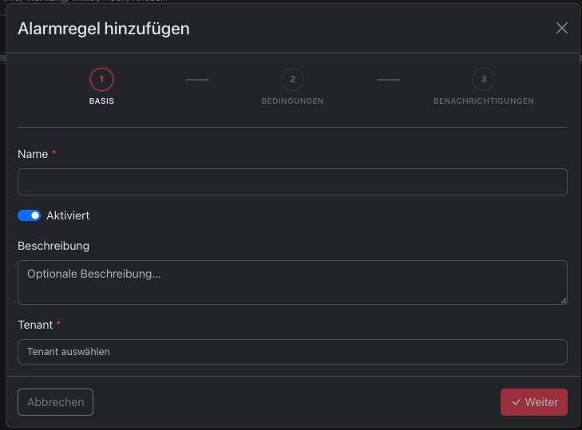
Task: Open the Basis step label
Action: pyautogui.click(x=101, y=101)
